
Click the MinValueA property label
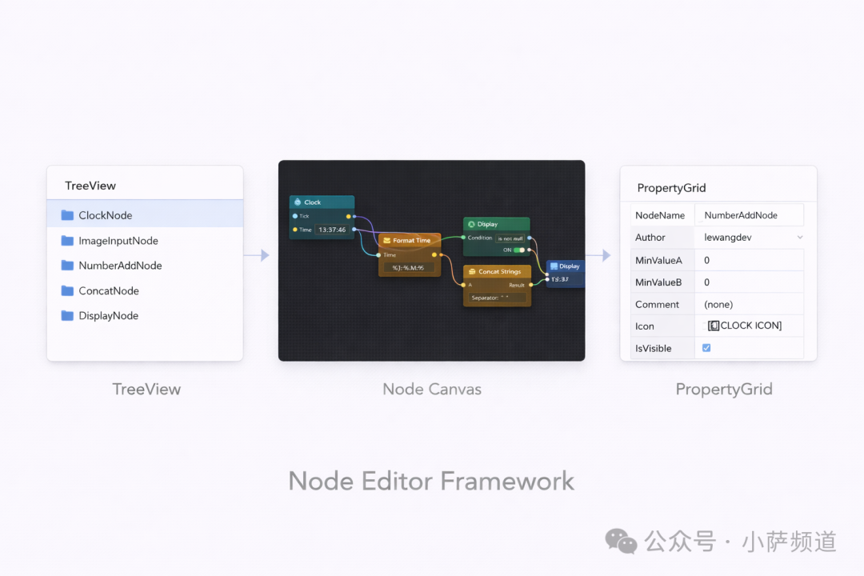pos(658,260)
